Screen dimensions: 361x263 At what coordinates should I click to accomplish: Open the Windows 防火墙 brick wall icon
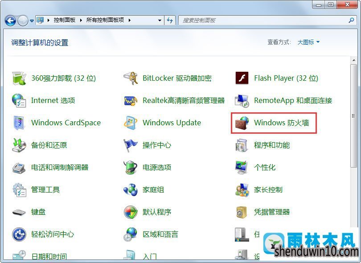click(x=242, y=123)
